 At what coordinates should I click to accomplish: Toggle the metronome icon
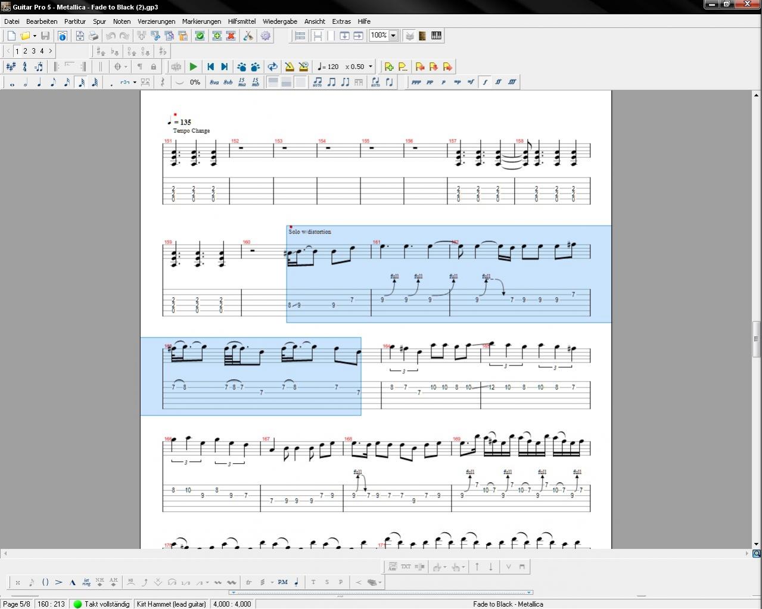pos(290,67)
